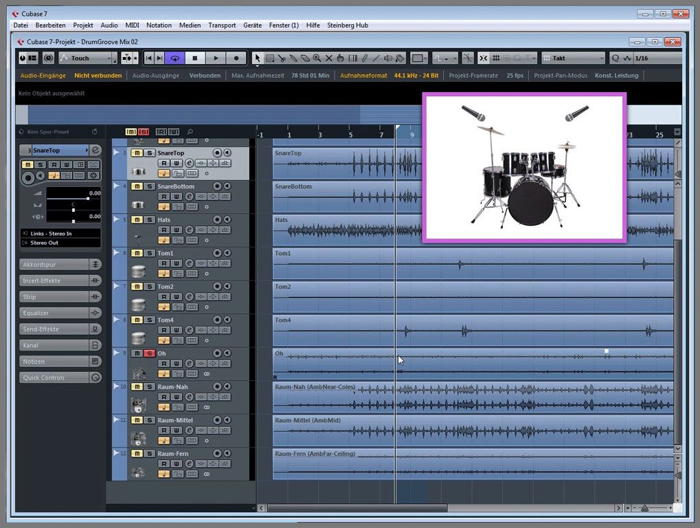Select the Erase tool
This screenshot has width=700, height=528.
pyautogui.click(x=305, y=58)
